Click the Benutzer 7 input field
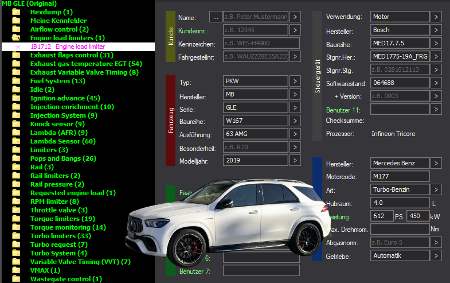This screenshot has height=283, width=450. click(x=261, y=270)
